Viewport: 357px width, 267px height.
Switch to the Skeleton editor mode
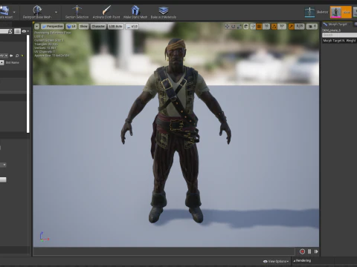pos(316,12)
